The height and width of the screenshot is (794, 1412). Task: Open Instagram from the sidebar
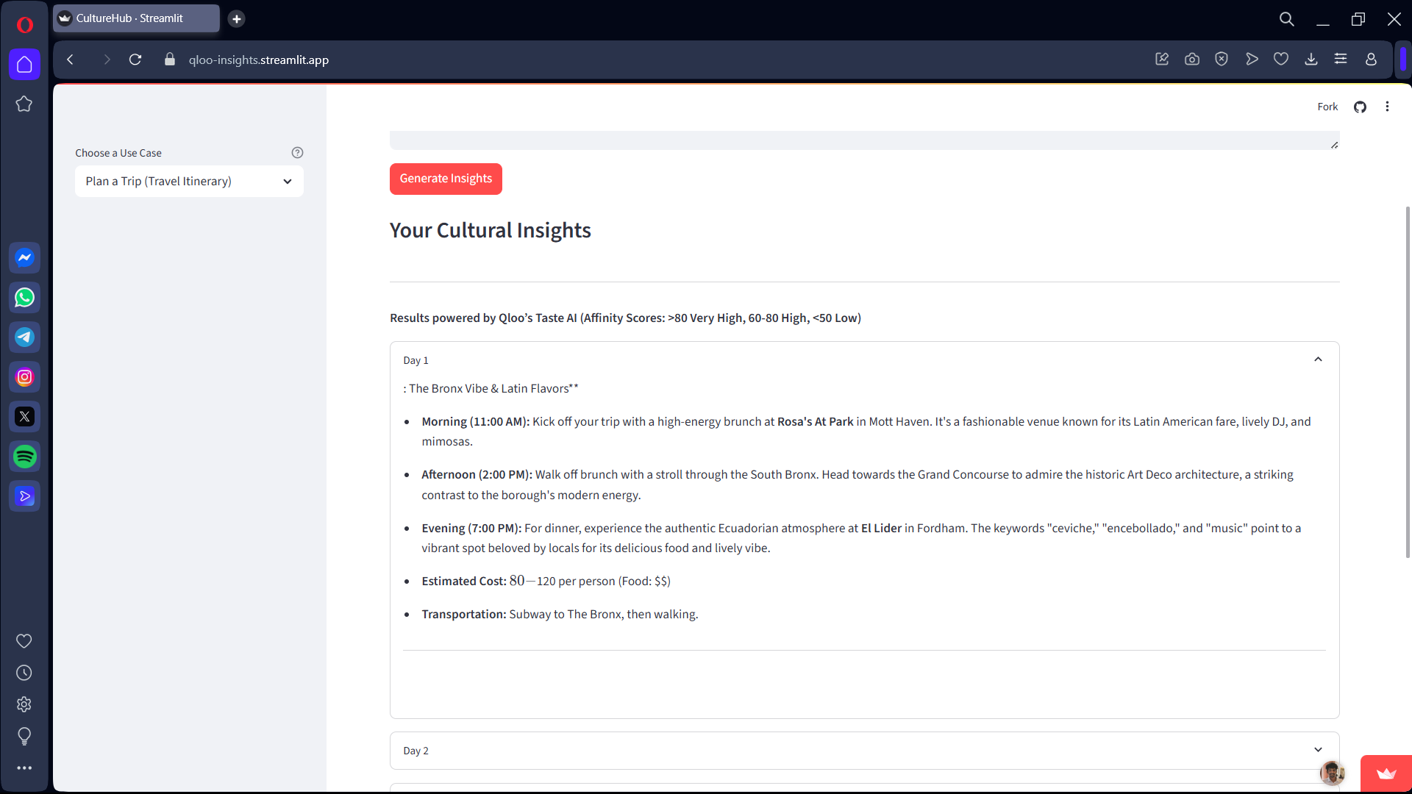tap(24, 377)
